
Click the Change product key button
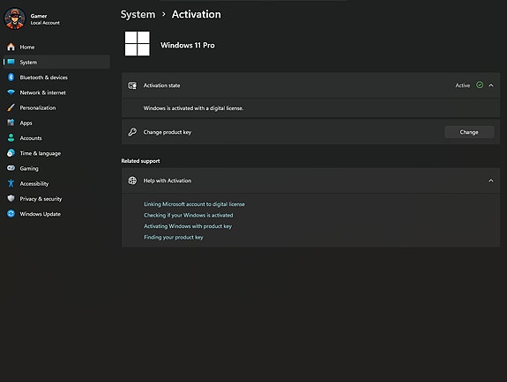pos(469,132)
